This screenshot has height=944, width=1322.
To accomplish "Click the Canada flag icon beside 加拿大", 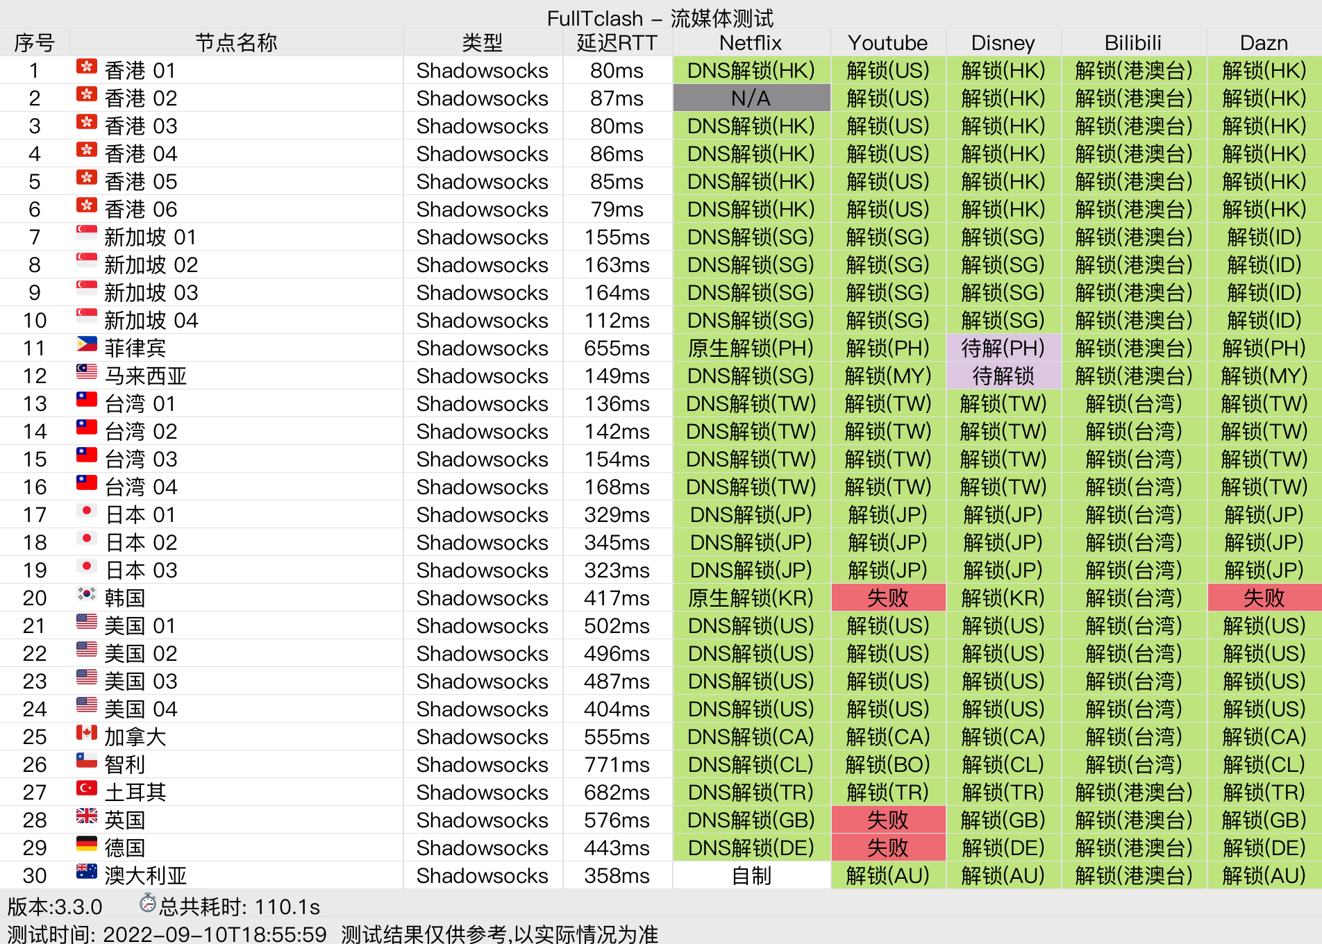I will pos(87,733).
